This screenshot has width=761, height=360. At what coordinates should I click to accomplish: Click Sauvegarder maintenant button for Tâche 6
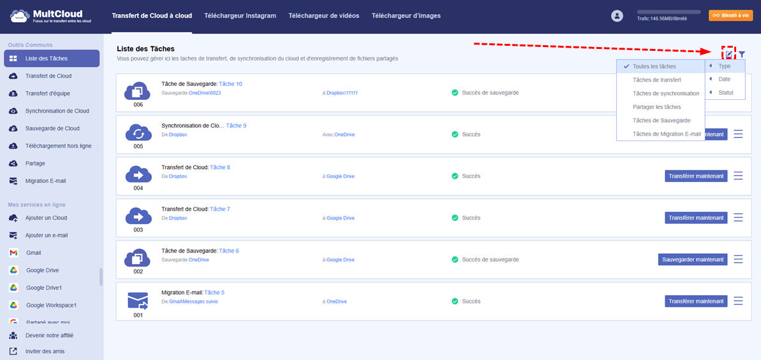[693, 260]
